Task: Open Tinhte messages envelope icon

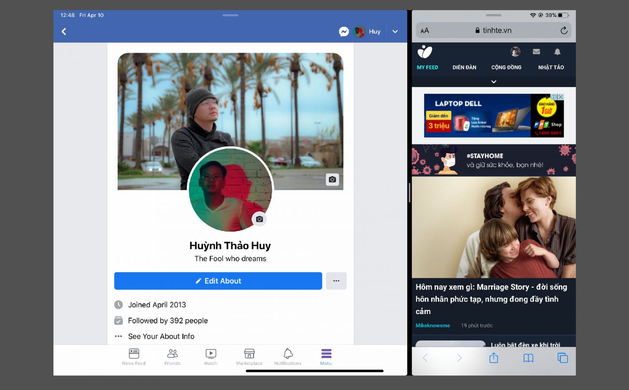Action: (536, 52)
